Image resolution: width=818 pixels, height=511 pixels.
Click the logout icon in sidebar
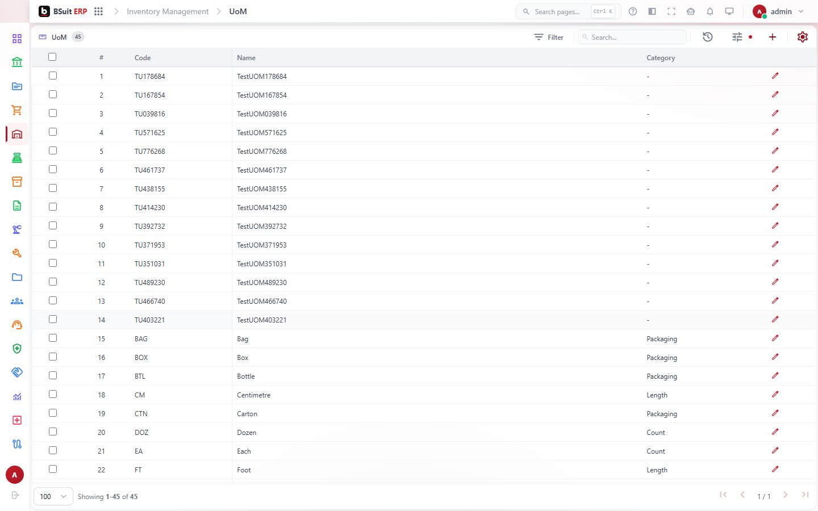(15, 496)
